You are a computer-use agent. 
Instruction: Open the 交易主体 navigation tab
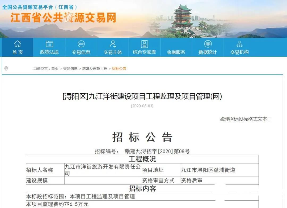point(113,47)
